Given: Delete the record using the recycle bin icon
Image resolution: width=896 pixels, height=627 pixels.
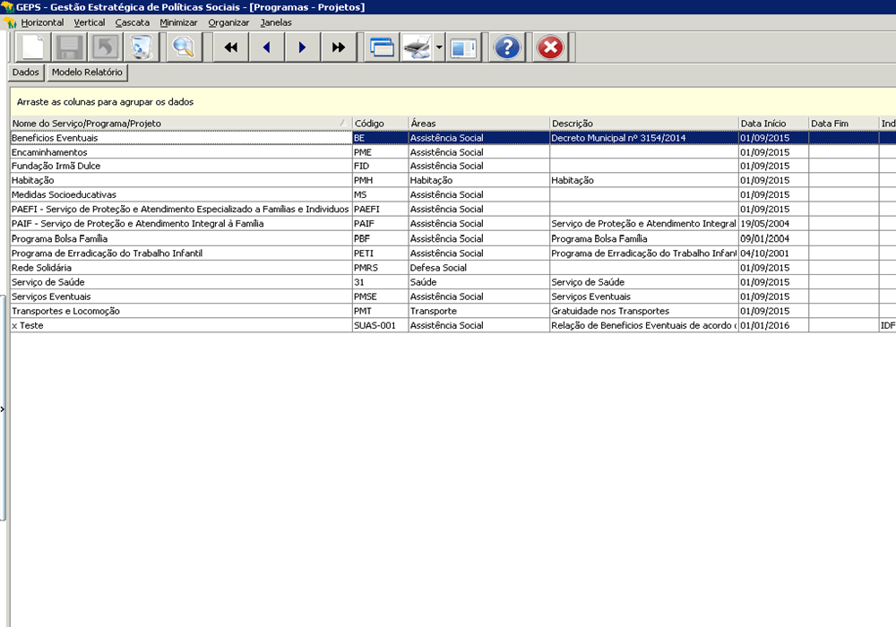Looking at the screenshot, I should click(141, 47).
